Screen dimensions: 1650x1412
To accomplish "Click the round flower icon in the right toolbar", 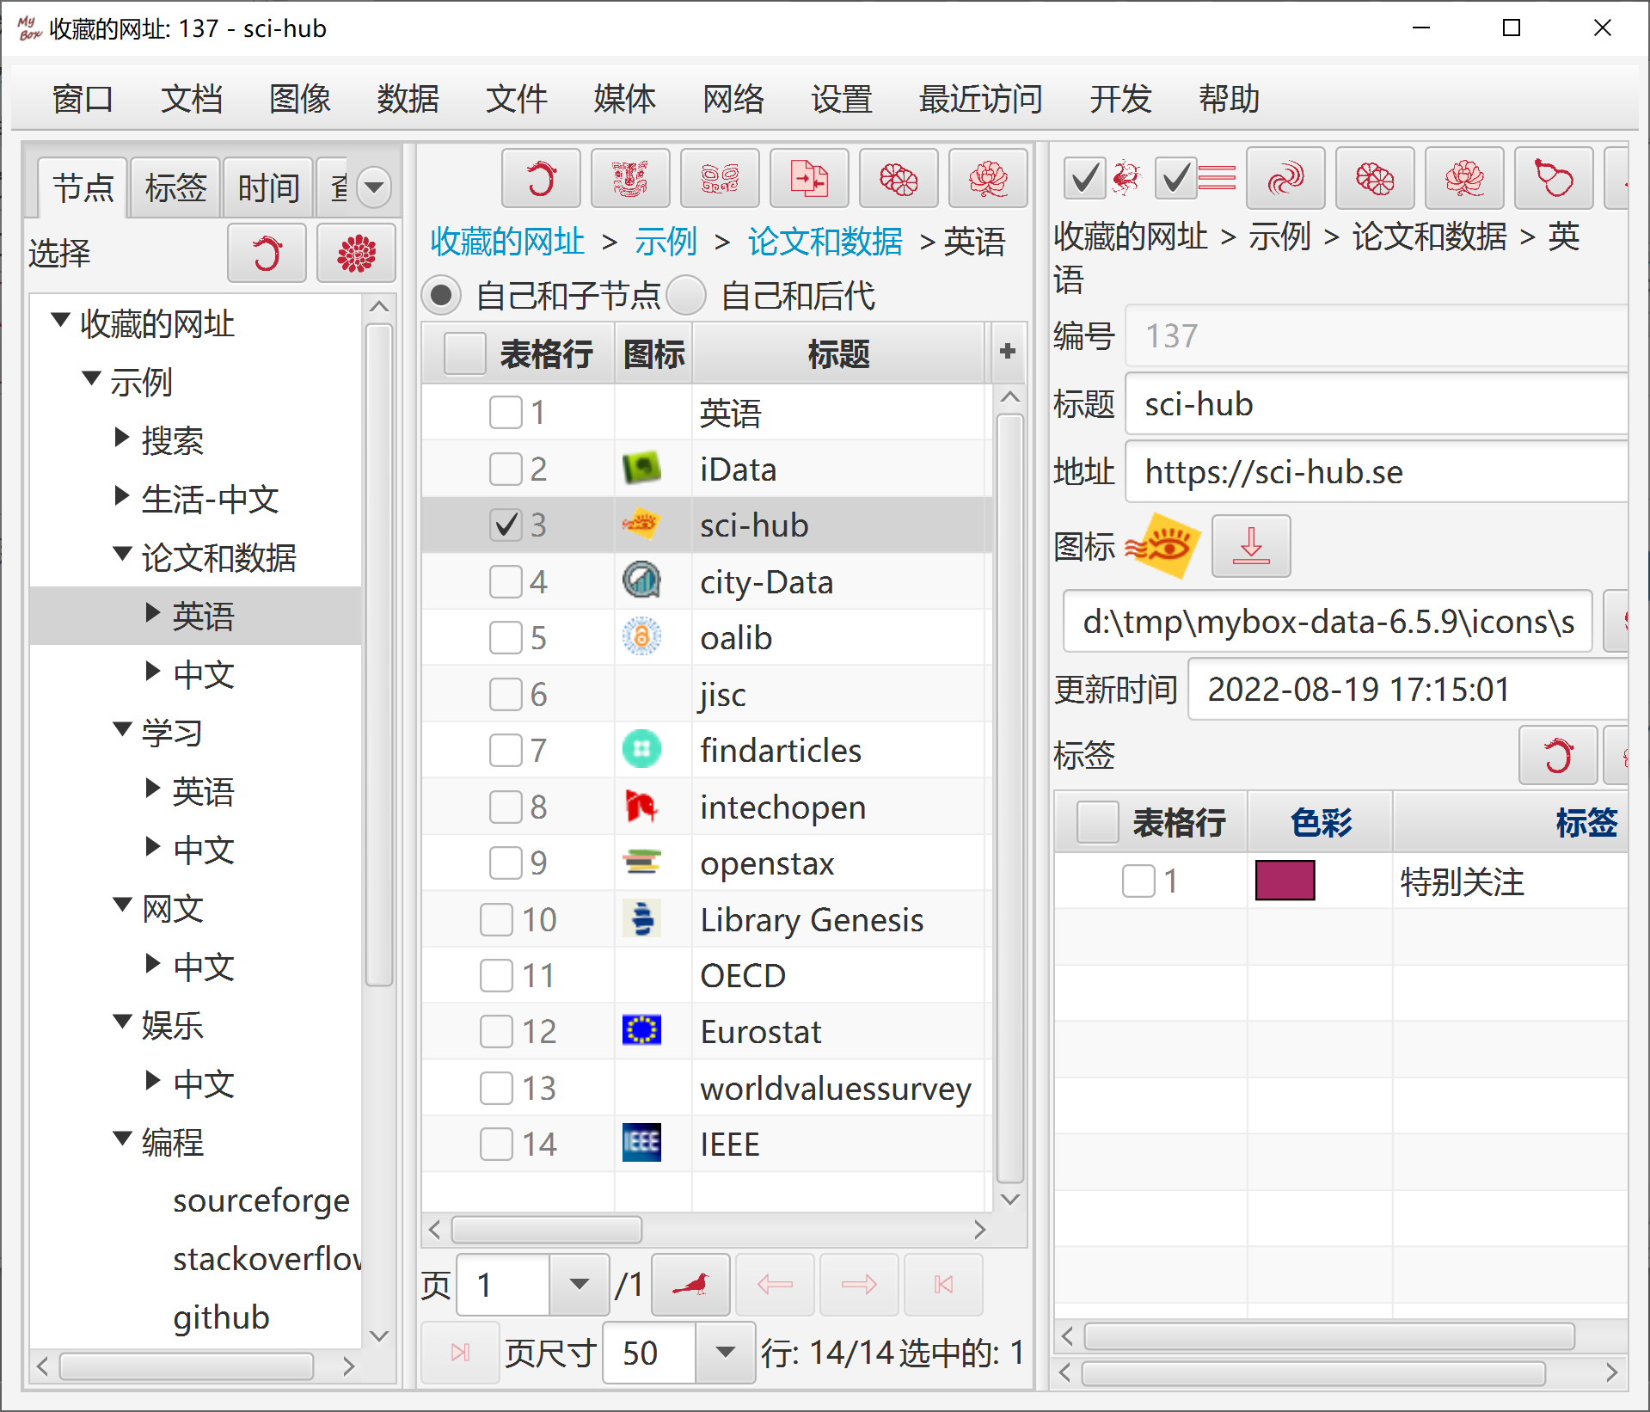I will [1375, 179].
